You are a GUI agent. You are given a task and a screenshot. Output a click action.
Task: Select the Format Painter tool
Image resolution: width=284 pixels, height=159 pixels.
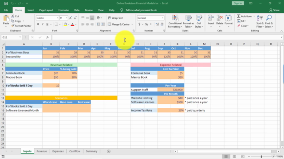click(x=21, y=26)
